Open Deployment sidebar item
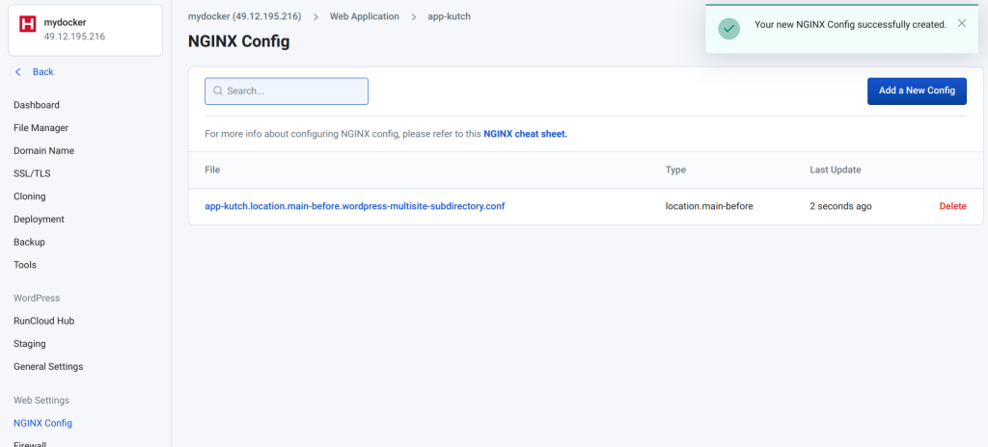Viewport: 988px width, 447px height. pos(39,219)
